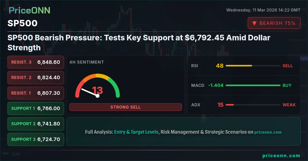This screenshot has width=308, height=161.
Task: Click the date and time text
Action: [263, 10]
